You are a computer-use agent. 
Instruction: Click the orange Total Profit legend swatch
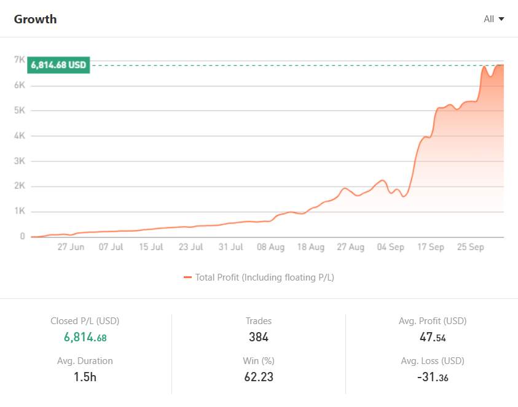click(x=187, y=277)
